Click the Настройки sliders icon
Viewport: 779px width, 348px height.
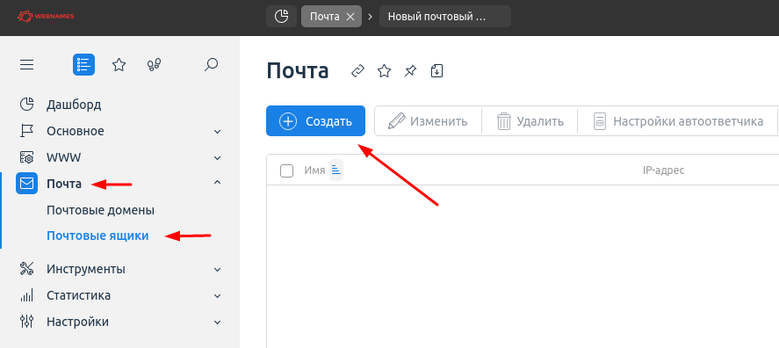27,322
